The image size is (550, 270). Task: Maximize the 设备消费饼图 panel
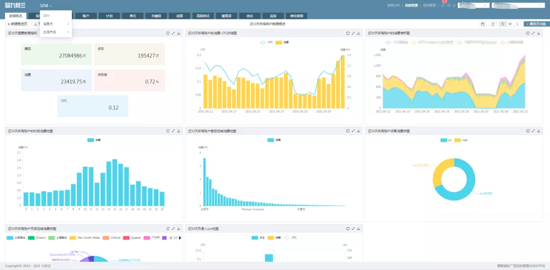pos(533,131)
